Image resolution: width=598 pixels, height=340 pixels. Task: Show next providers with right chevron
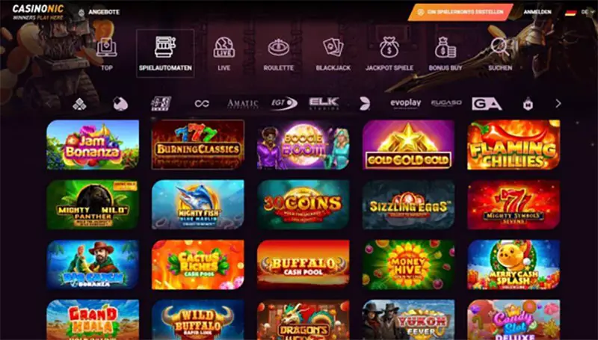click(558, 103)
